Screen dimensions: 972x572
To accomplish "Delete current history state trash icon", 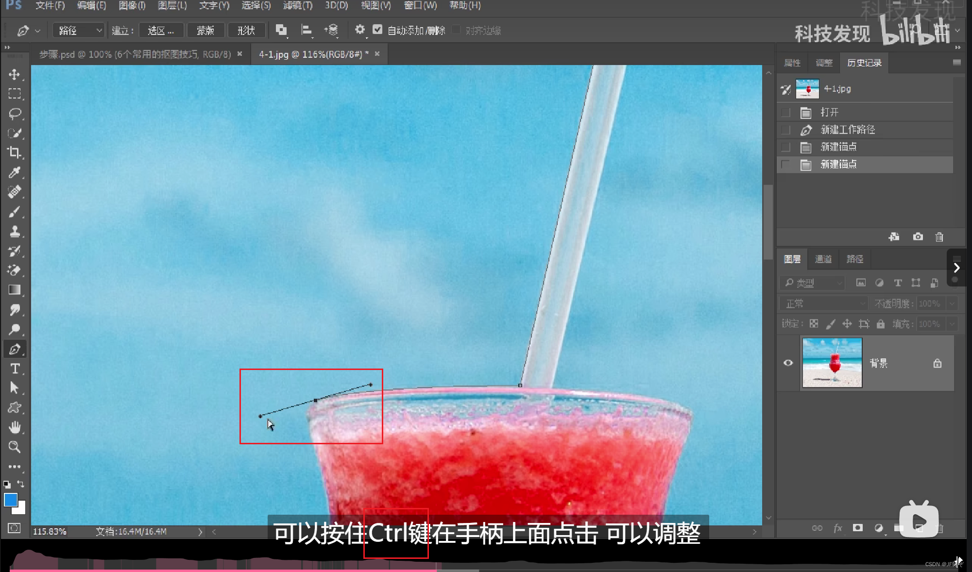I will 939,237.
